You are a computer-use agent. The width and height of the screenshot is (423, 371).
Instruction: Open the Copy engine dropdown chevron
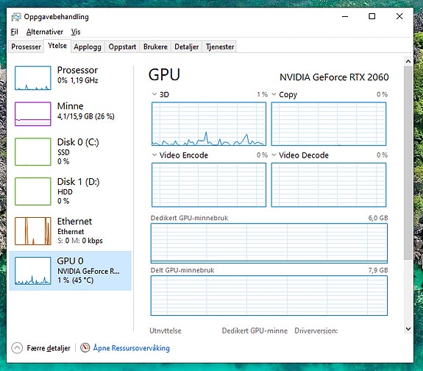[274, 94]
